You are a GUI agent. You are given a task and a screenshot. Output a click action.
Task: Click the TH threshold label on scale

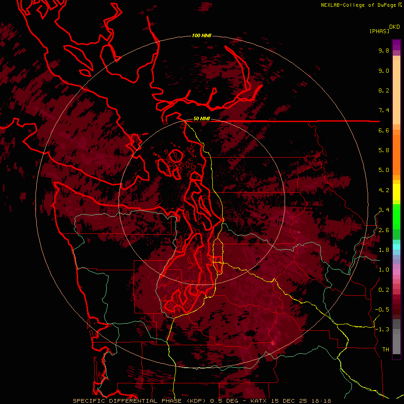click(x=386, y=350)
